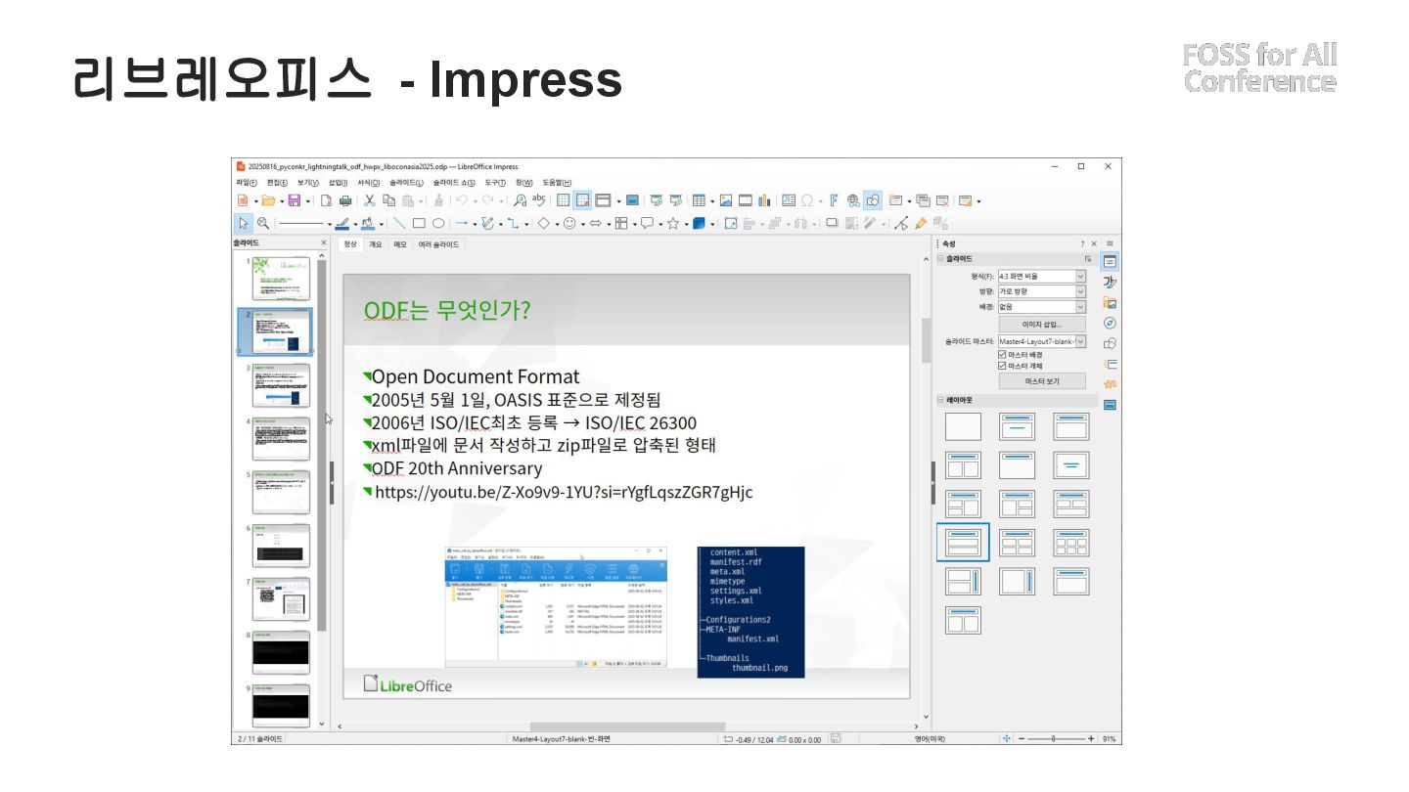The image size is (1409, 792).
Task: Open the Gallery sidebar icon
Action: tap(1110, 302)
